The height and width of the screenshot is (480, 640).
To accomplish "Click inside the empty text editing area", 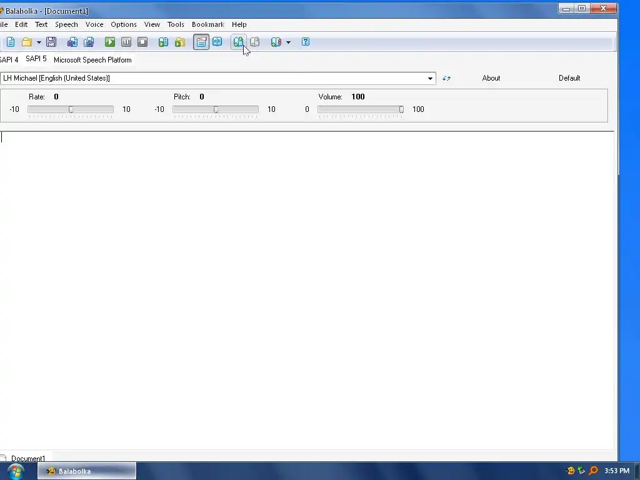I will coord(307,291).
